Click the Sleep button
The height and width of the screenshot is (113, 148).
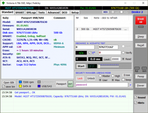141,37
